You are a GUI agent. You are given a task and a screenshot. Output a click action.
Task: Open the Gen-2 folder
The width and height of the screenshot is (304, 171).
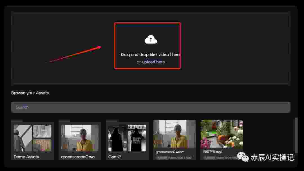point(127,140)
